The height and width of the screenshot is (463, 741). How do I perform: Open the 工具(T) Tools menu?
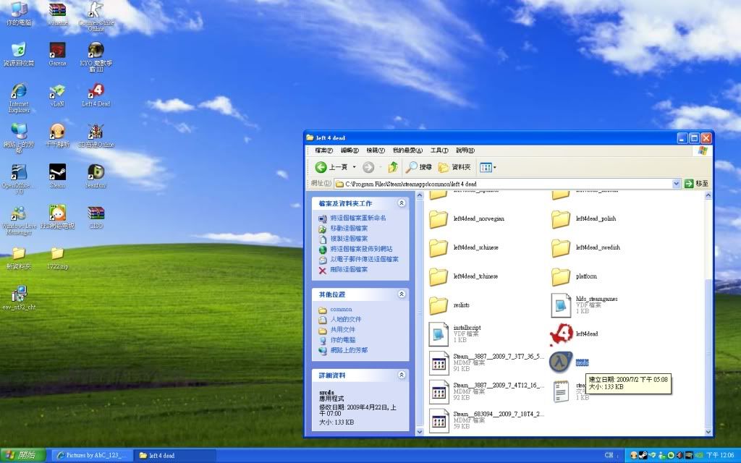(x=439, y=150)
